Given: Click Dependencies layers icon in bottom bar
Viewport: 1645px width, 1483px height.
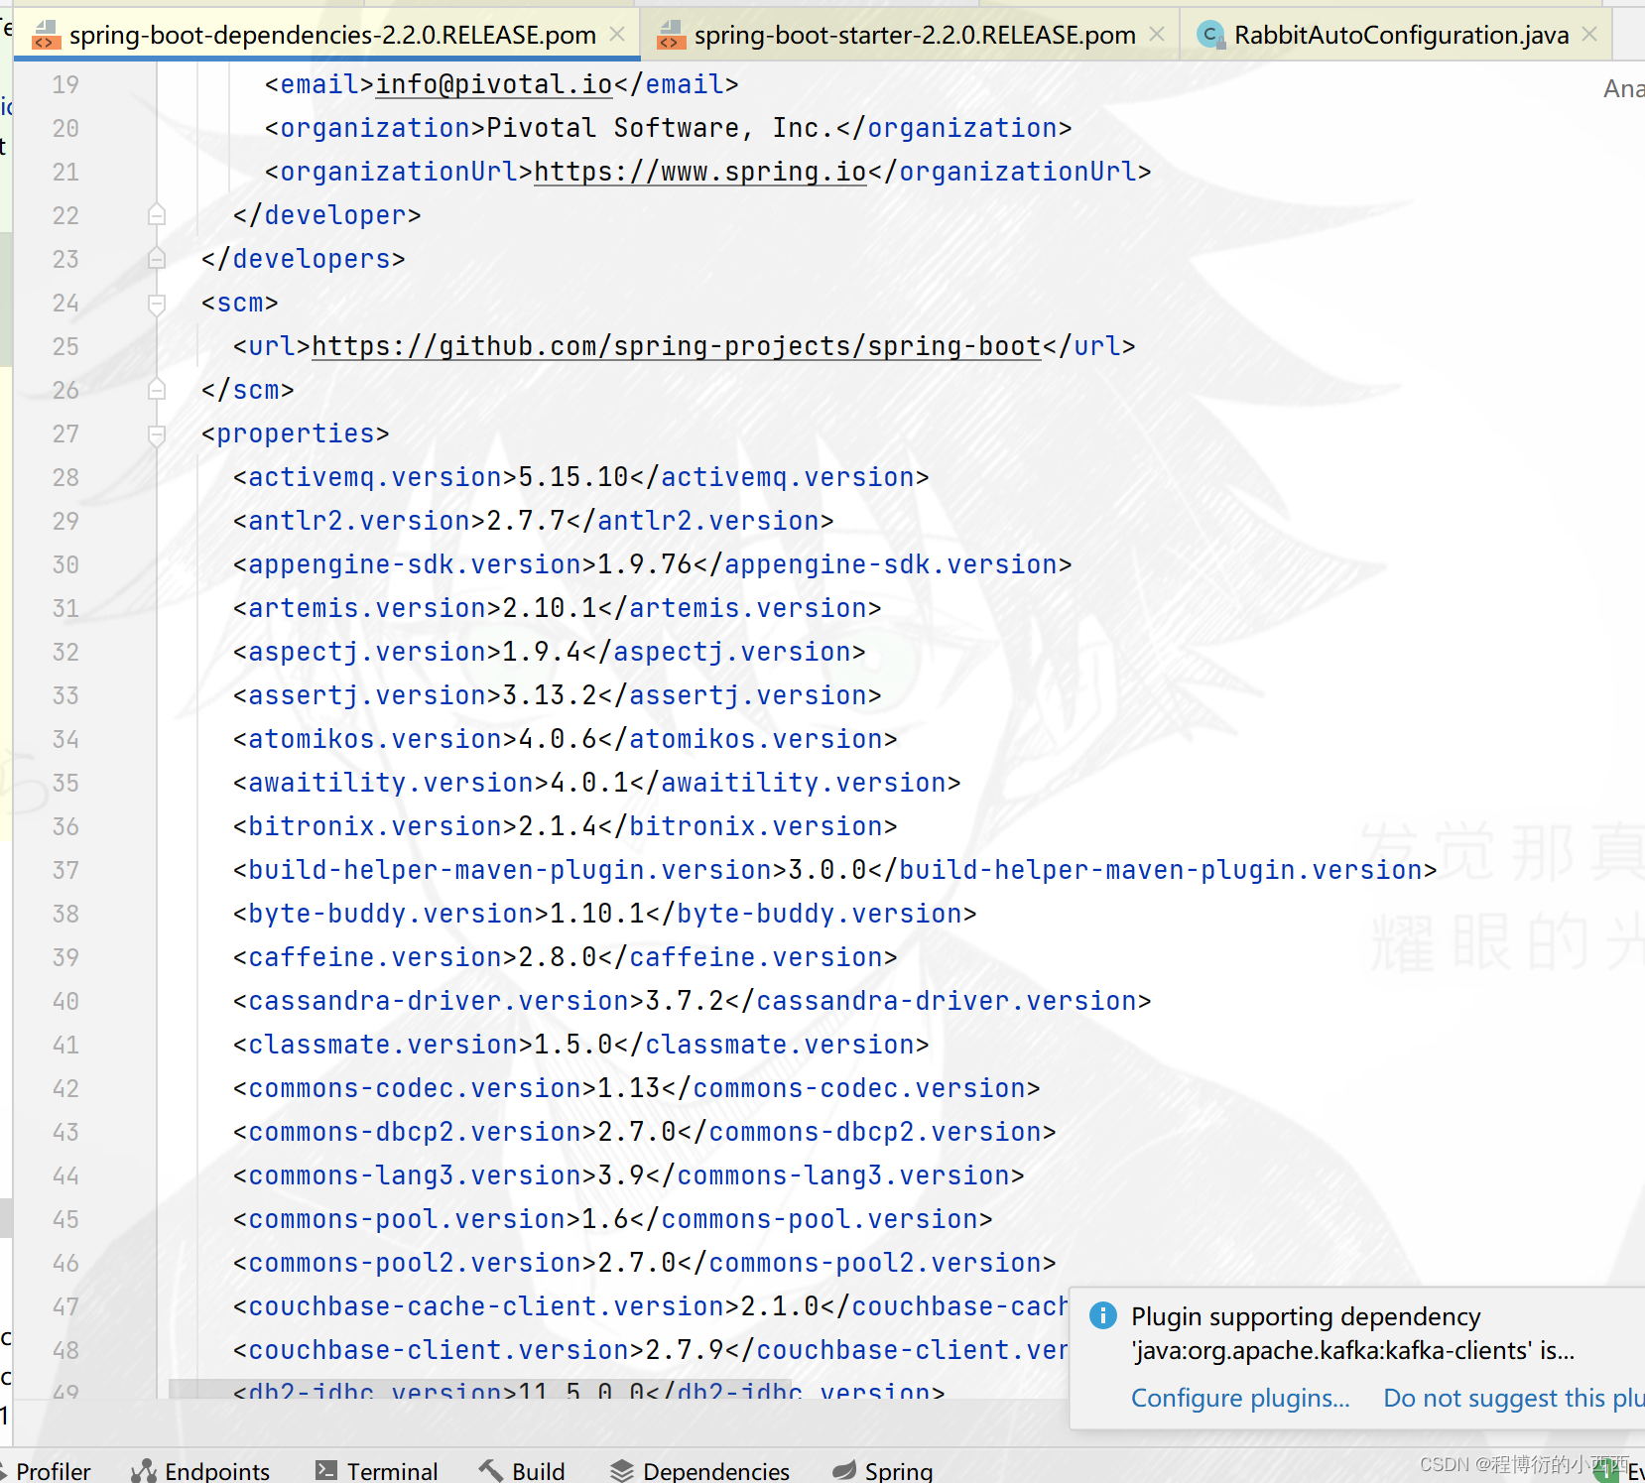Looking at the screenshot, I should pos(621,1471).
